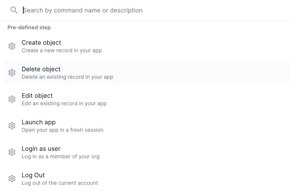Viewport: 293px width, 190px height.
Task: Click the gear icon beside Log Out
Action: [12, 179]
